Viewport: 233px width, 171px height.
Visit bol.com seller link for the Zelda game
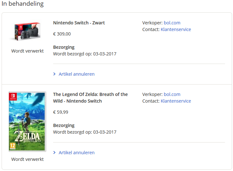172,94
